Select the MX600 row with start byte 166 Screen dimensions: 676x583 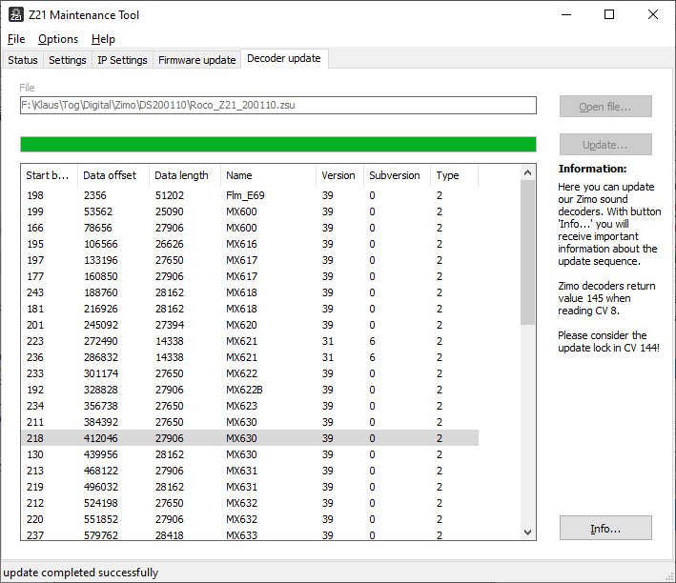click(x=250, y=228)
